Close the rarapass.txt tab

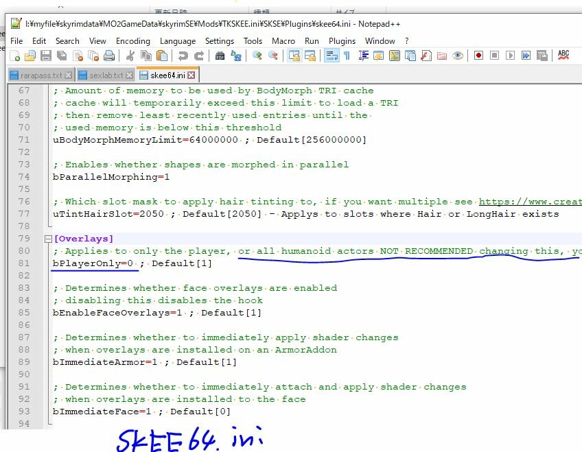pos(69,75)
